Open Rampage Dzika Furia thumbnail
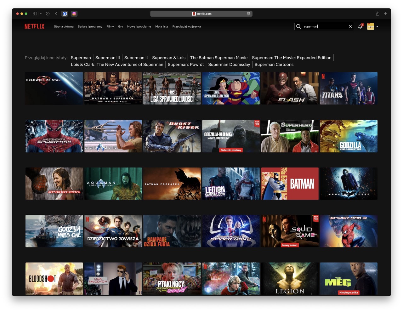This screenshot has height=312, width=403. pos(172,231)
